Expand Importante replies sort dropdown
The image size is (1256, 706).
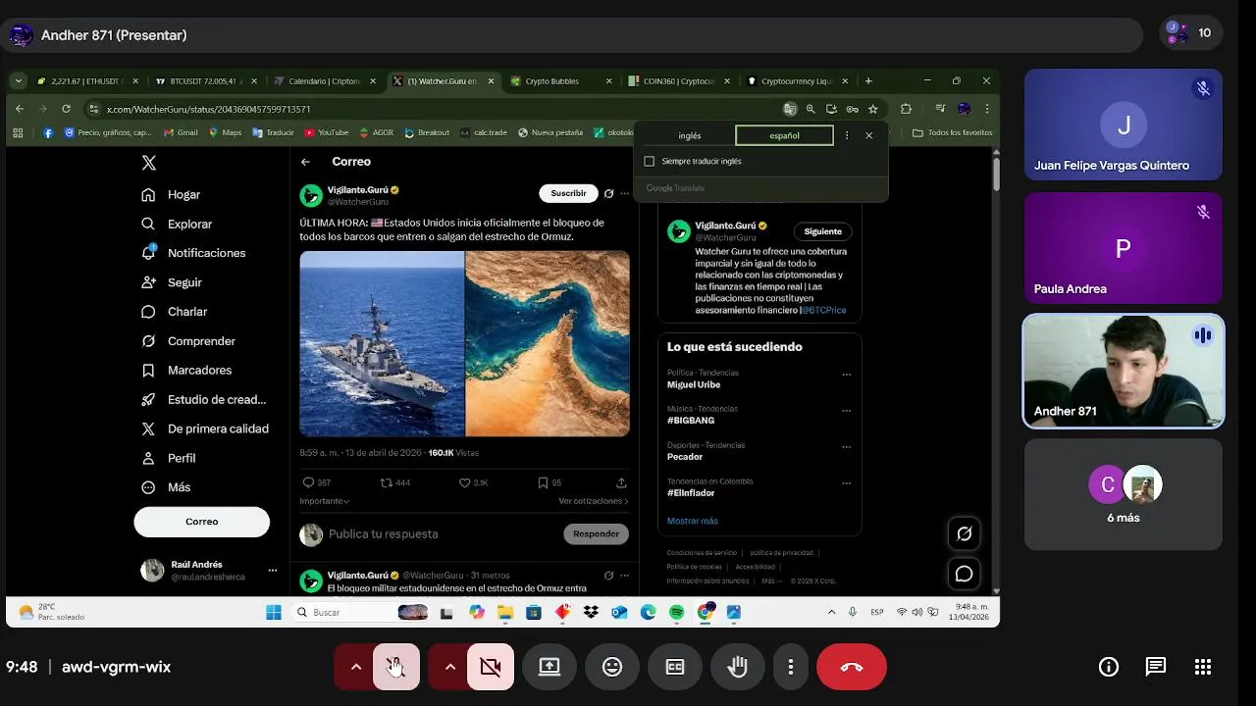(325, 501)
